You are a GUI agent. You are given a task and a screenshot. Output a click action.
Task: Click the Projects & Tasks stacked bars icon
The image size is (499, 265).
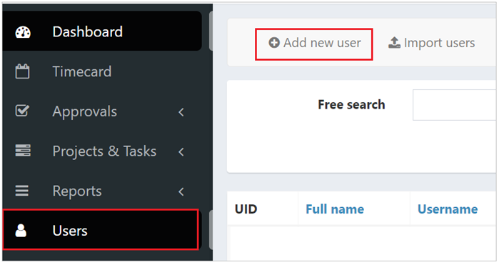pyautogui.click(x=23, y=150)
